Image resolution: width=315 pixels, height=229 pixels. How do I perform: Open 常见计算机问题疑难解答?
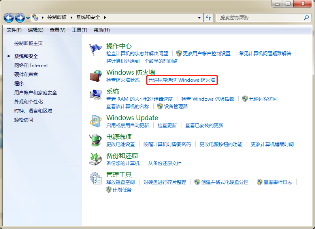tap(265, 54)
